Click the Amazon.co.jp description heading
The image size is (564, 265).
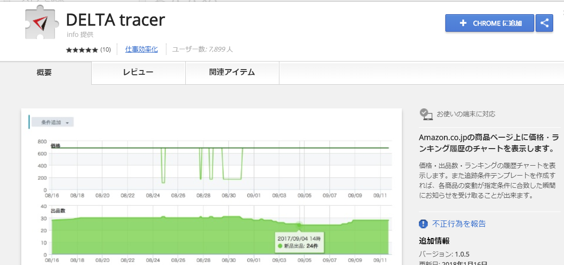point(489,142)
